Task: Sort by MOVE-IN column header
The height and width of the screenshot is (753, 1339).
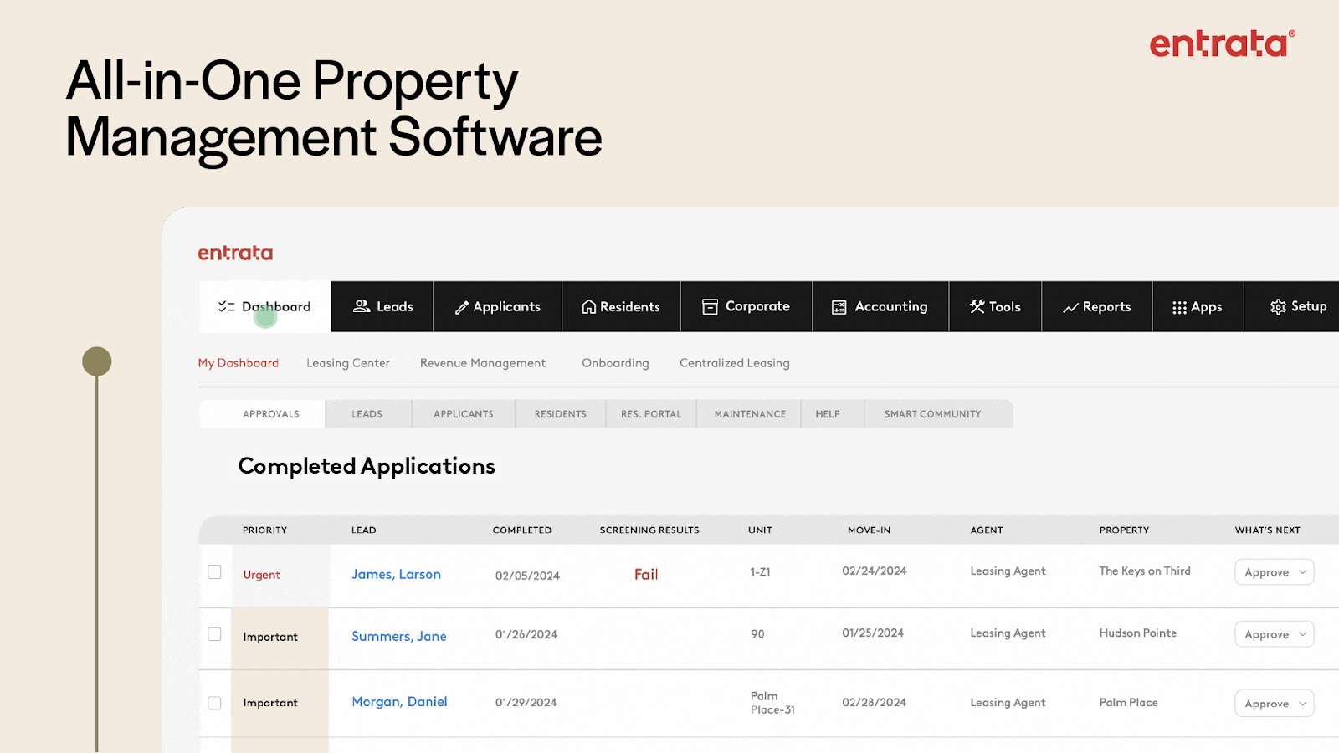Action: click(x=870, y=530)
